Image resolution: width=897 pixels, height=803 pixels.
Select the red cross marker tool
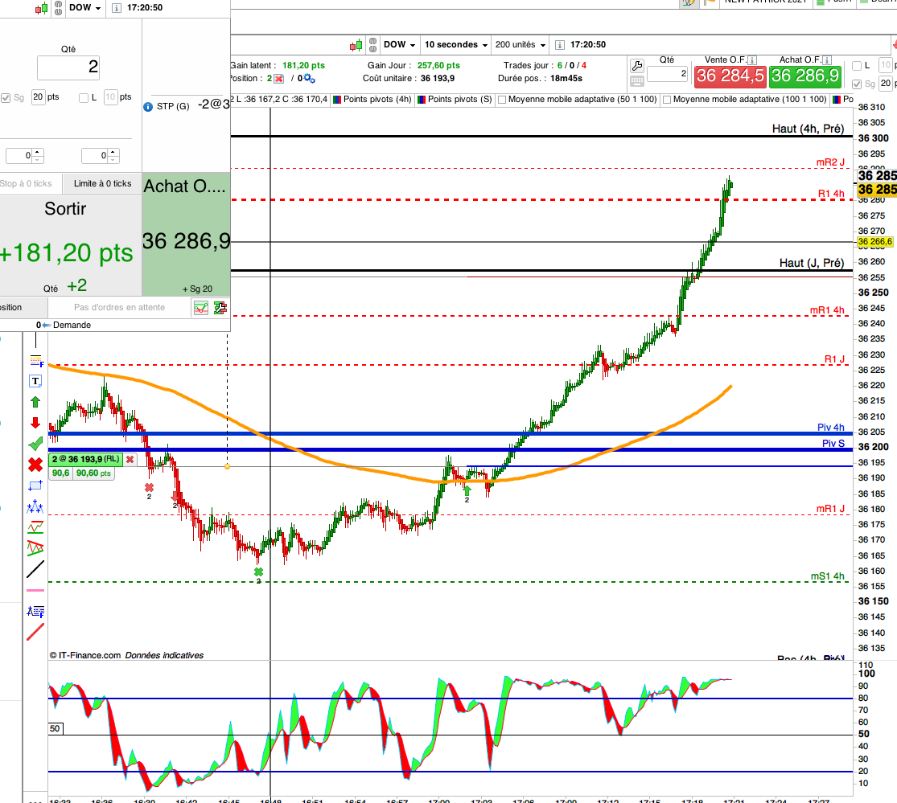[x=35, y=465]
